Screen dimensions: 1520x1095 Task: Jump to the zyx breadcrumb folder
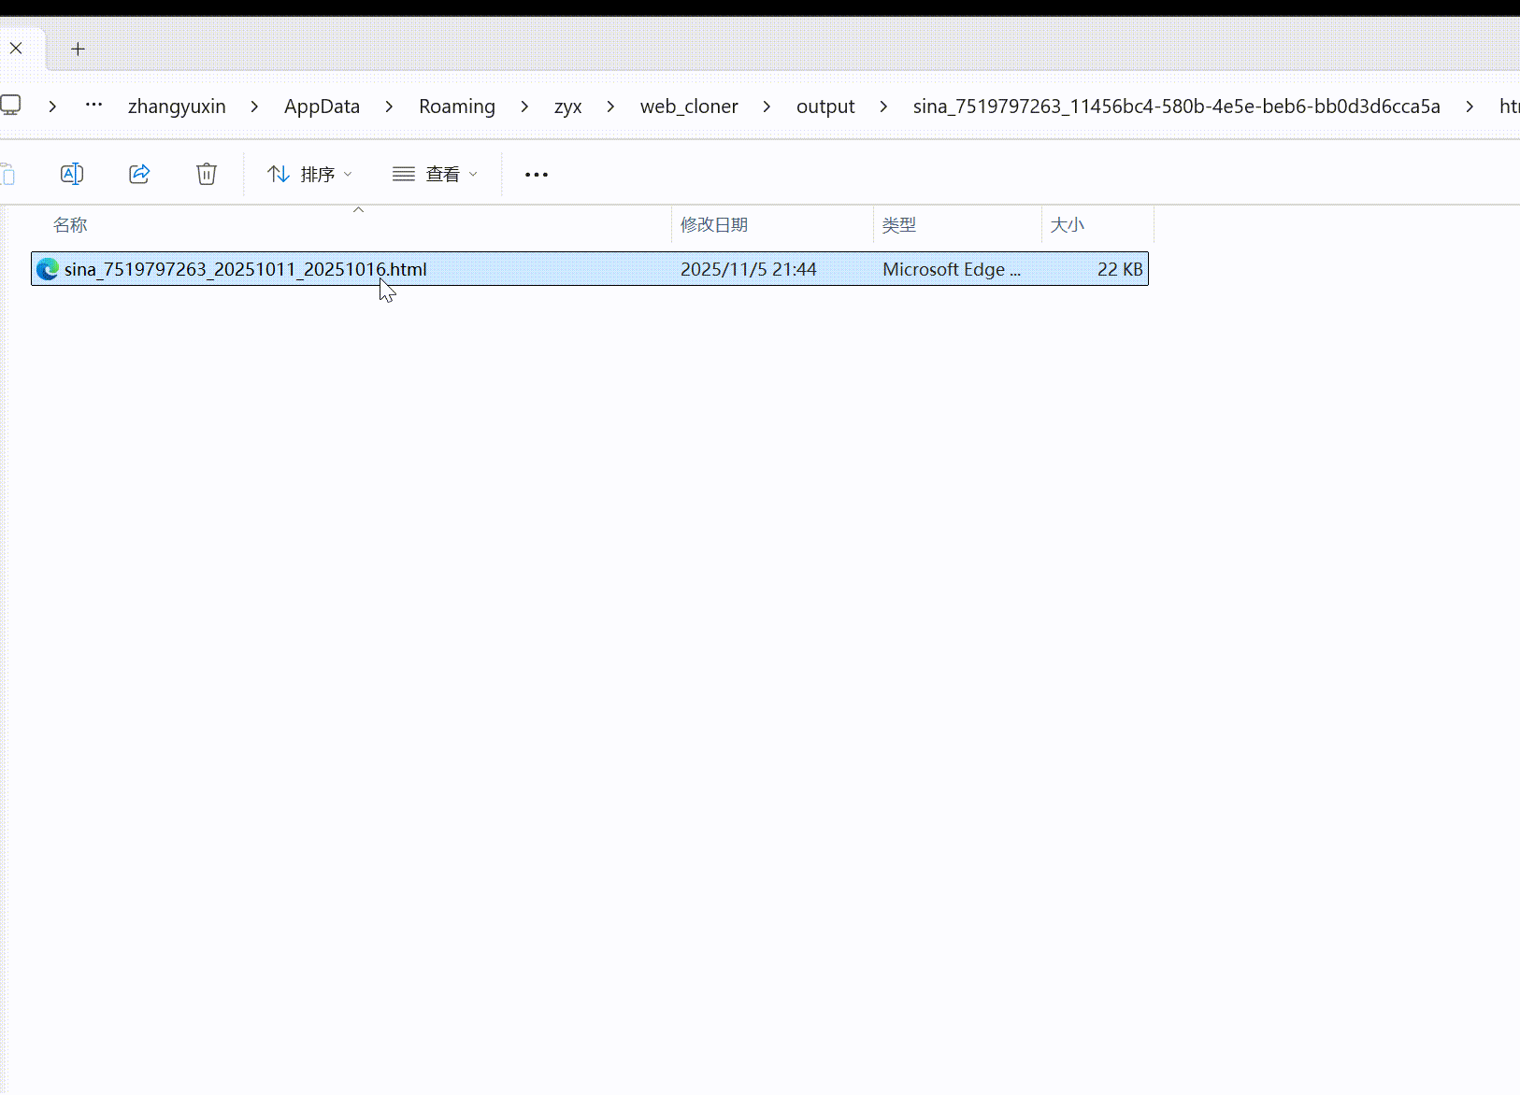tap(567, 107)
